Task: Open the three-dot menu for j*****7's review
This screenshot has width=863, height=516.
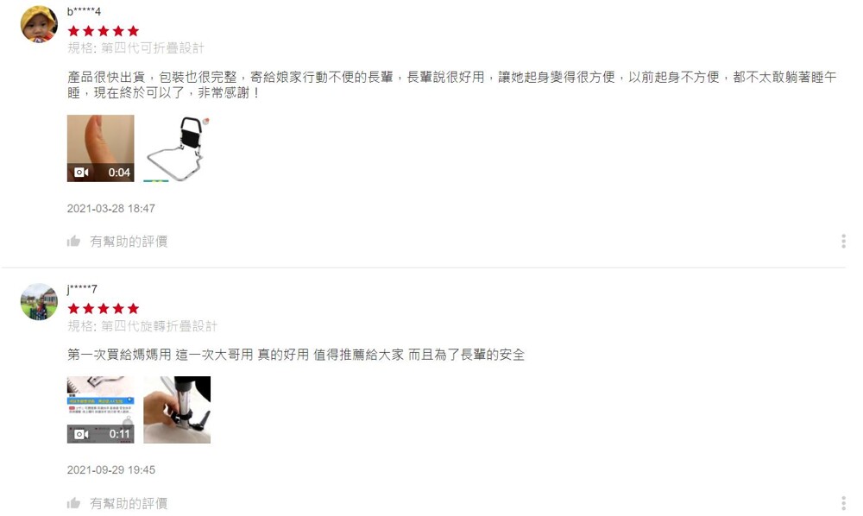Action: click(843, 503)
